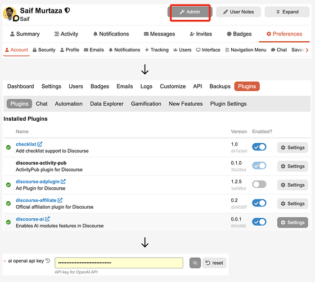Viewport: 315px width, 282px height.
Task: Open admin Logs
Action: 146,86
